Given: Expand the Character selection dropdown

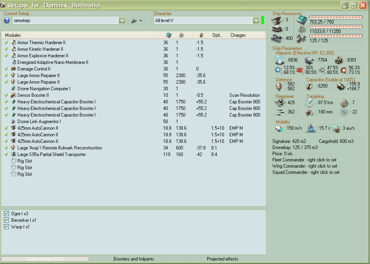Looking at the screenshot, I should click(256, 21).
